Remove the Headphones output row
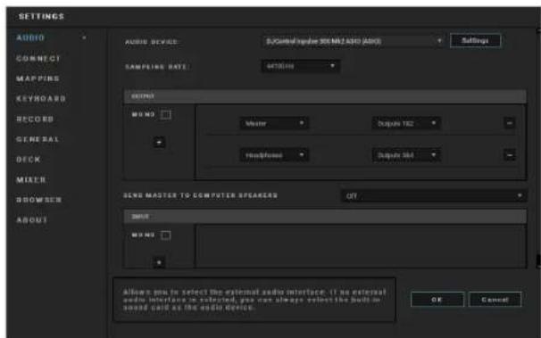Viewport: 541px width, 338px height. pyautogui.click(x=510, y=154)
